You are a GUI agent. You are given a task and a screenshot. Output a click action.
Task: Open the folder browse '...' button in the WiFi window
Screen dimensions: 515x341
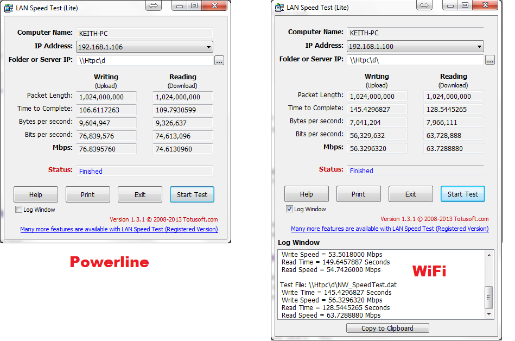[489, 60]
